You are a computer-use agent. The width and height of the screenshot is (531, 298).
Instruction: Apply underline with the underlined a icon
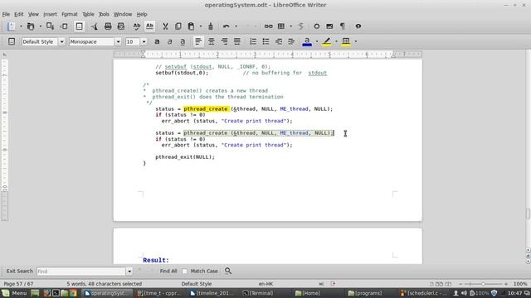tap(183, 41)
